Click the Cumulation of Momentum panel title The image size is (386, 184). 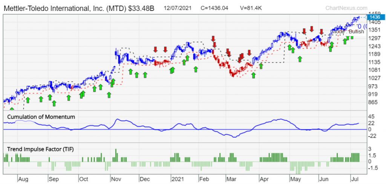41,117
